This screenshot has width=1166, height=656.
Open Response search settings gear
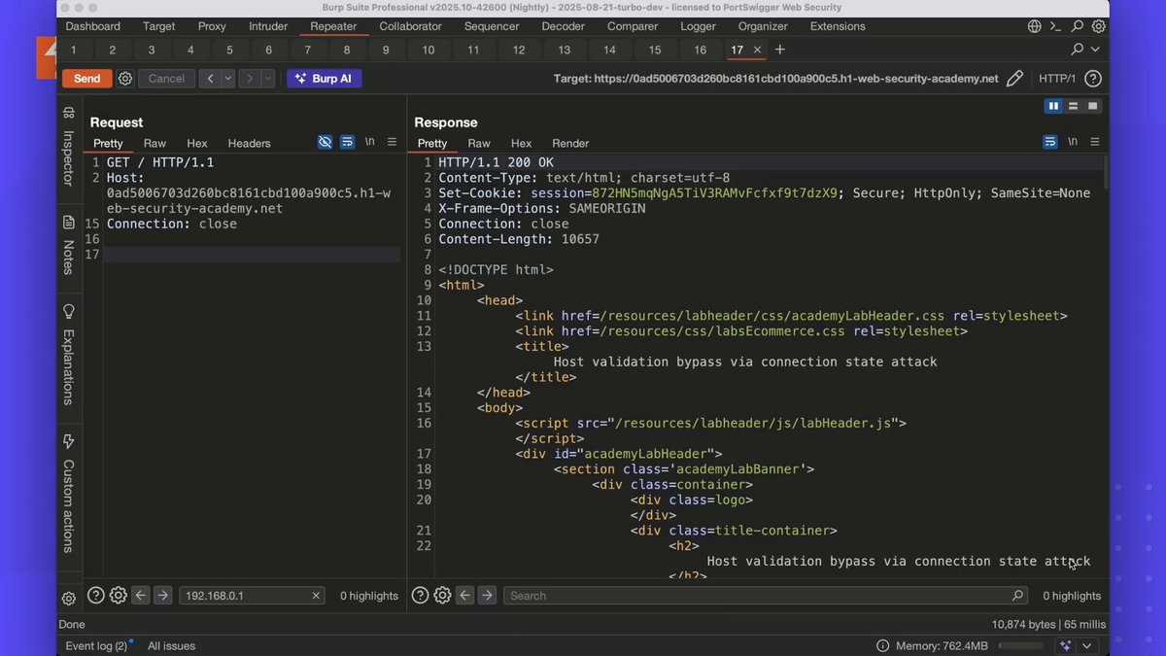(x=443, y=596)
